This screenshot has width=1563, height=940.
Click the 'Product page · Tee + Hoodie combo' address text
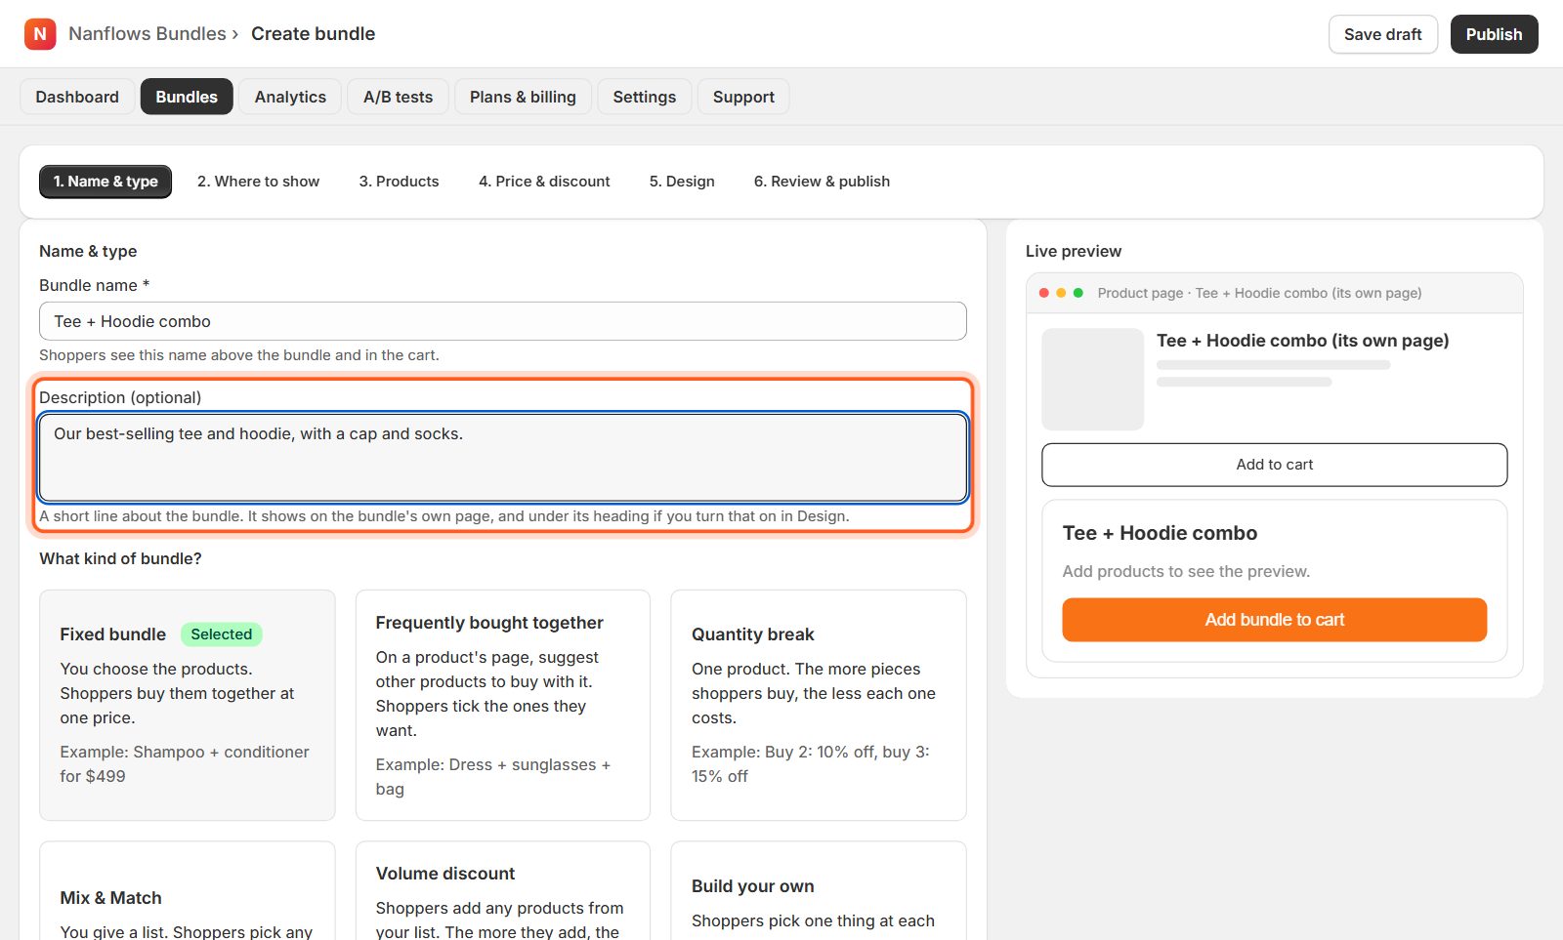coord(1259,293)
